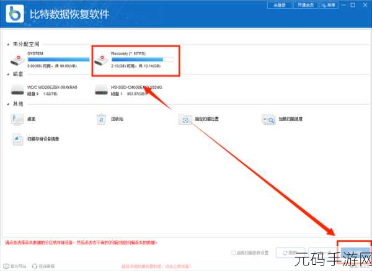Screen dimensions: 372x271
Task: Select the 指定扫描位置 folder icon
Action: click(185, 119)
